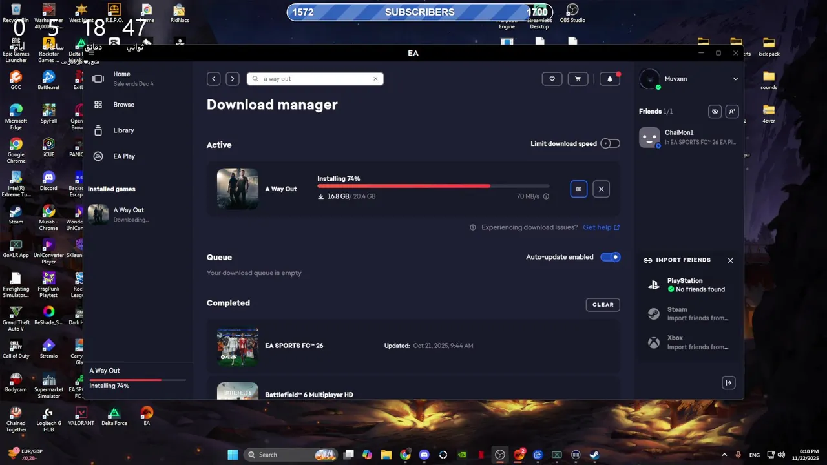Toggle Limit download speed switch
Viewport: 827px width, 465px height.
[x=610, y=143]
